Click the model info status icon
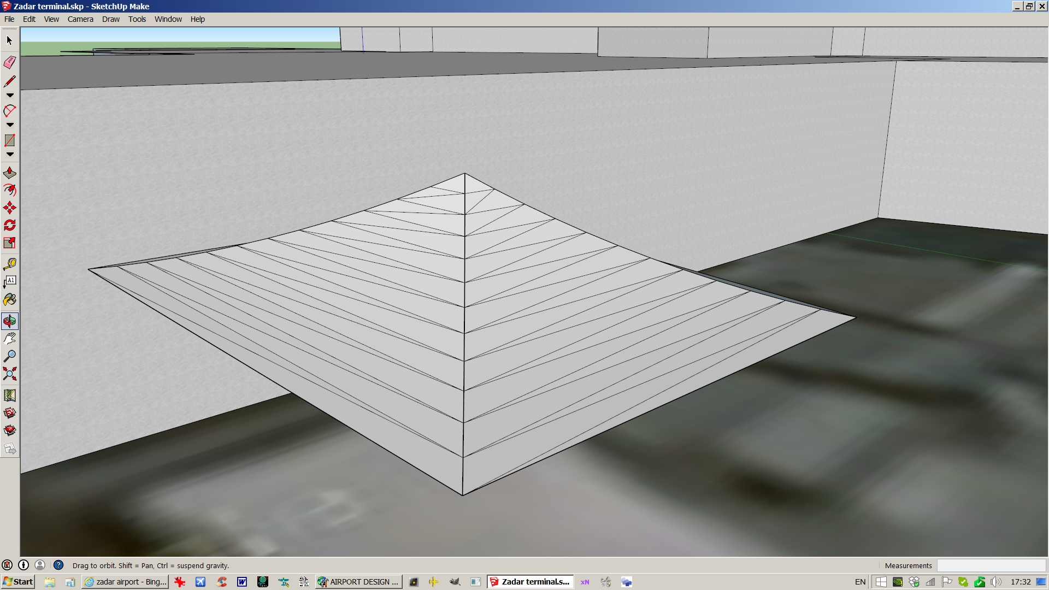 point(23,565)
